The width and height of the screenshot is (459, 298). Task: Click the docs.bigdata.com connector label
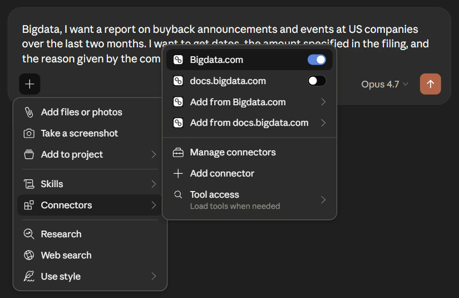pyautogui.click(x=228, y=81)
